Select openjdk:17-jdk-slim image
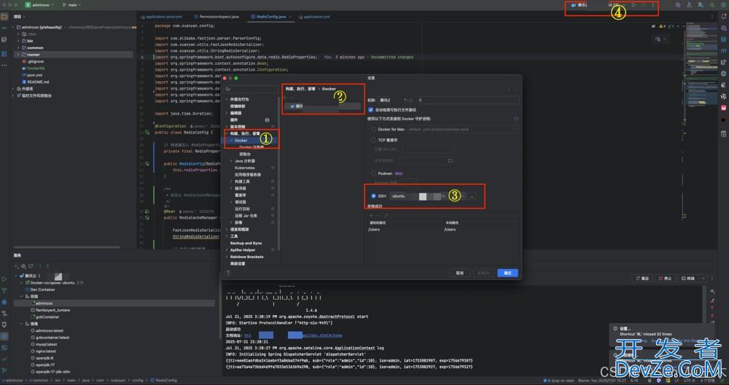 (53, 372)
